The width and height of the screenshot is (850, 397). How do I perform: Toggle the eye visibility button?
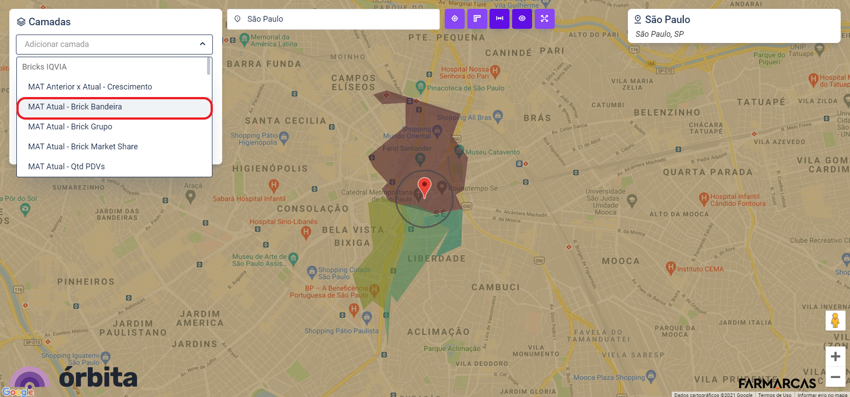522,19
